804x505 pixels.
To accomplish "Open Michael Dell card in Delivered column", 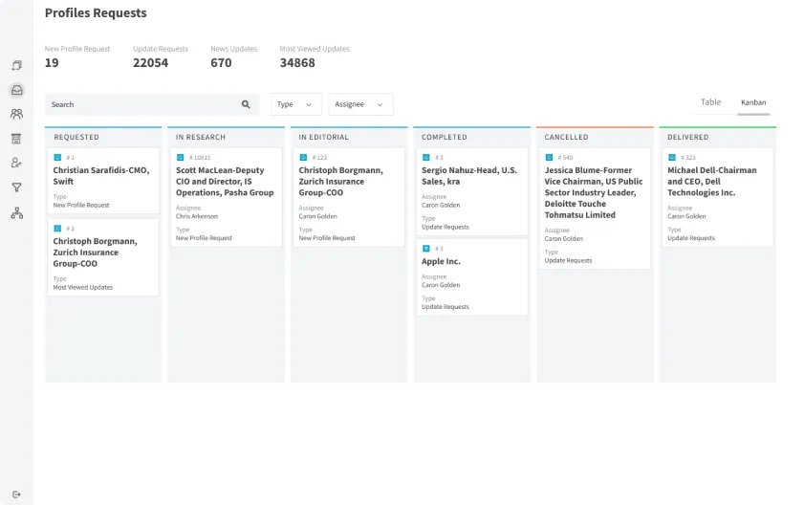I will coord(717,182).
